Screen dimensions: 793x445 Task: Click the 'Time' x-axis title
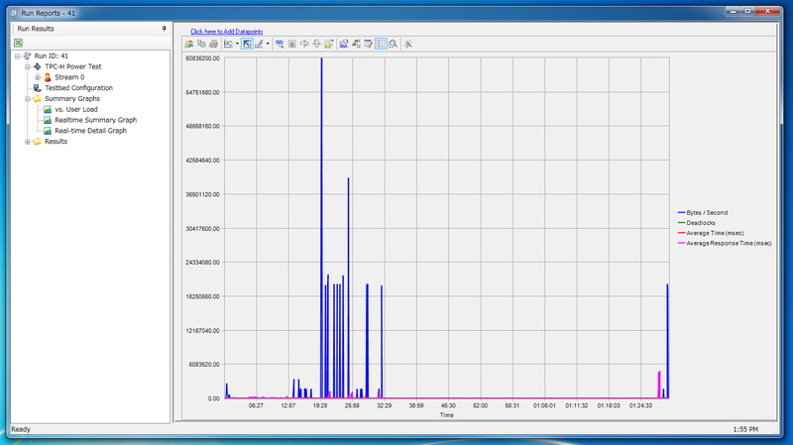447,415
